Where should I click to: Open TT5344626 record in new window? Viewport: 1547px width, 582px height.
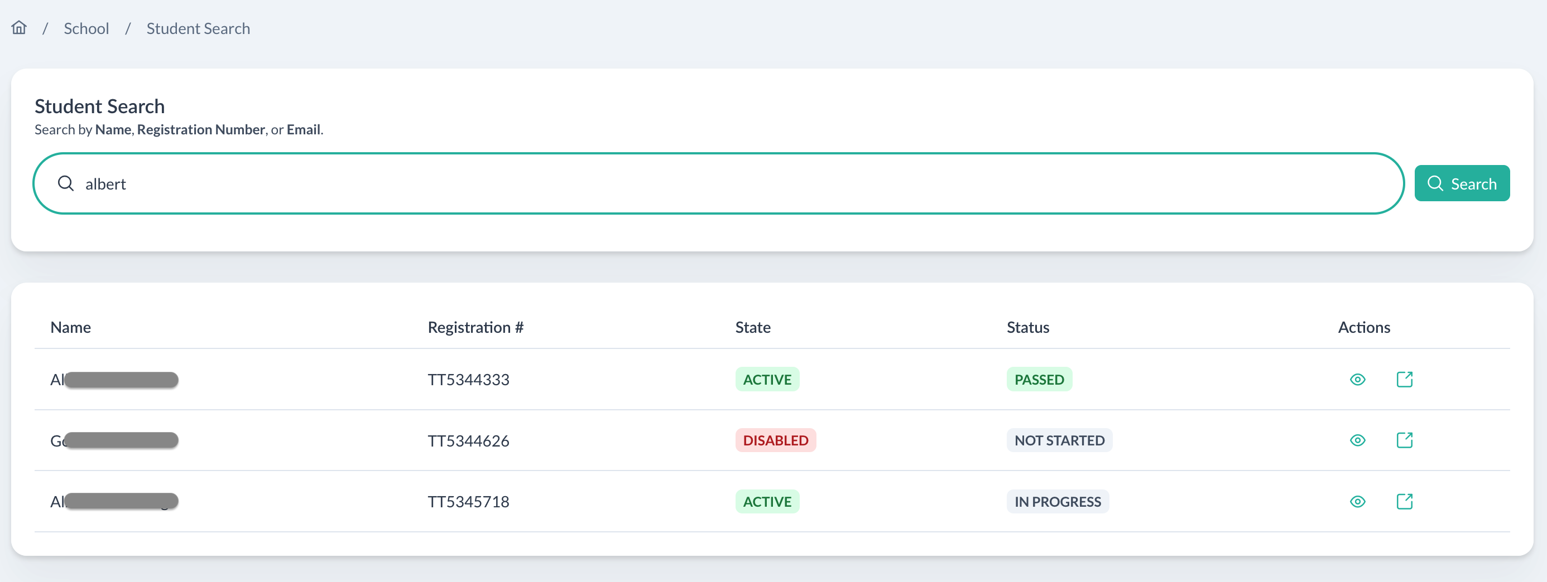tap(1404, 440)
